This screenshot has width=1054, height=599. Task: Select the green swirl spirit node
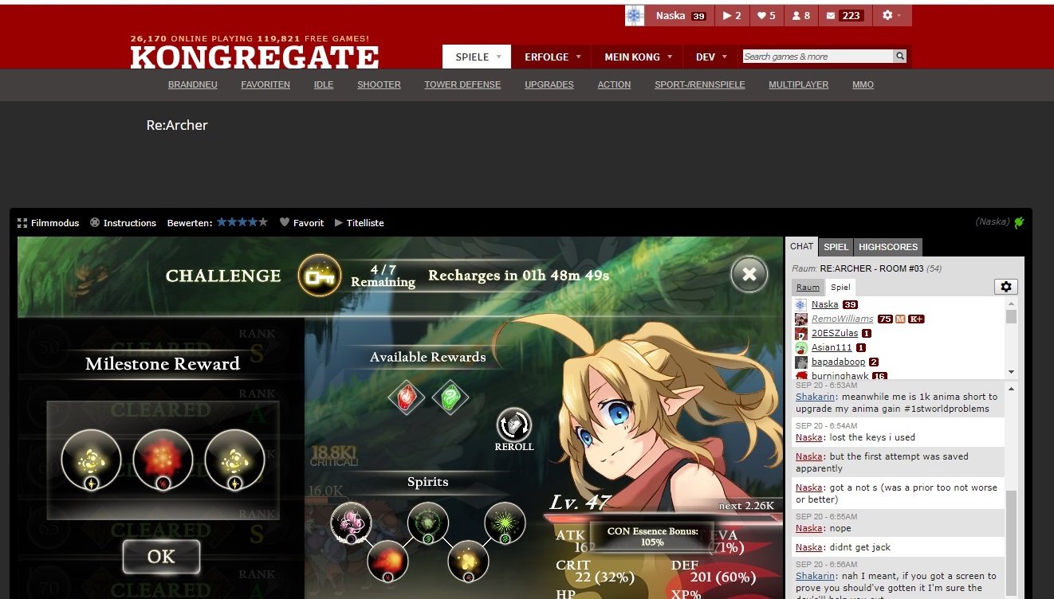point(428,523)
